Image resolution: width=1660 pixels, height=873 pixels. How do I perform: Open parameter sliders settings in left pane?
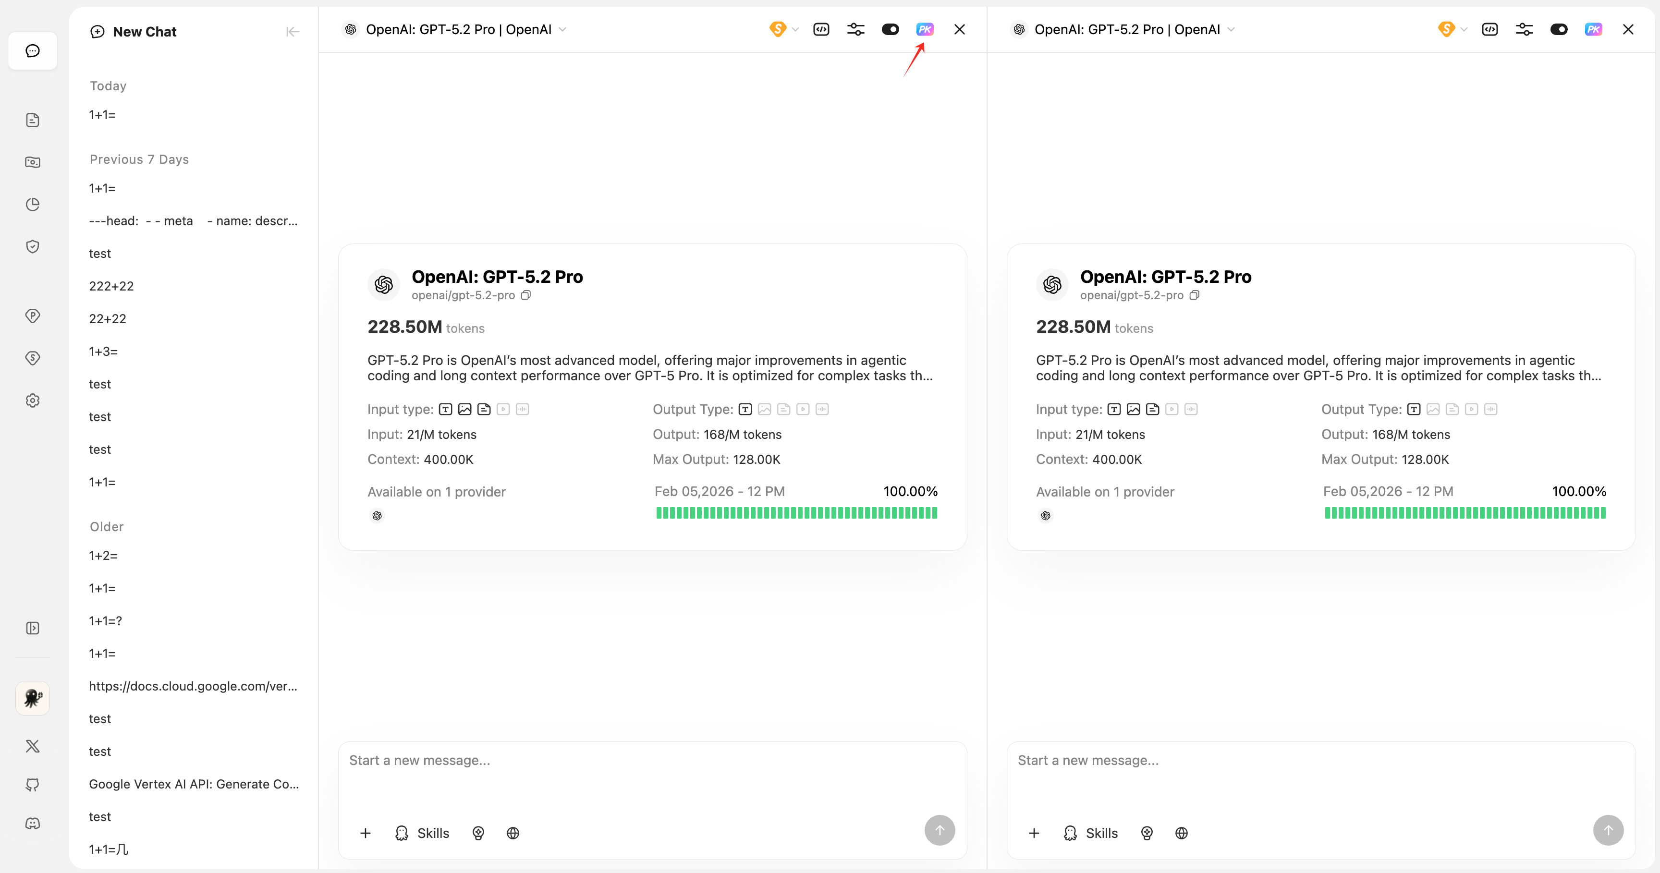855,30
